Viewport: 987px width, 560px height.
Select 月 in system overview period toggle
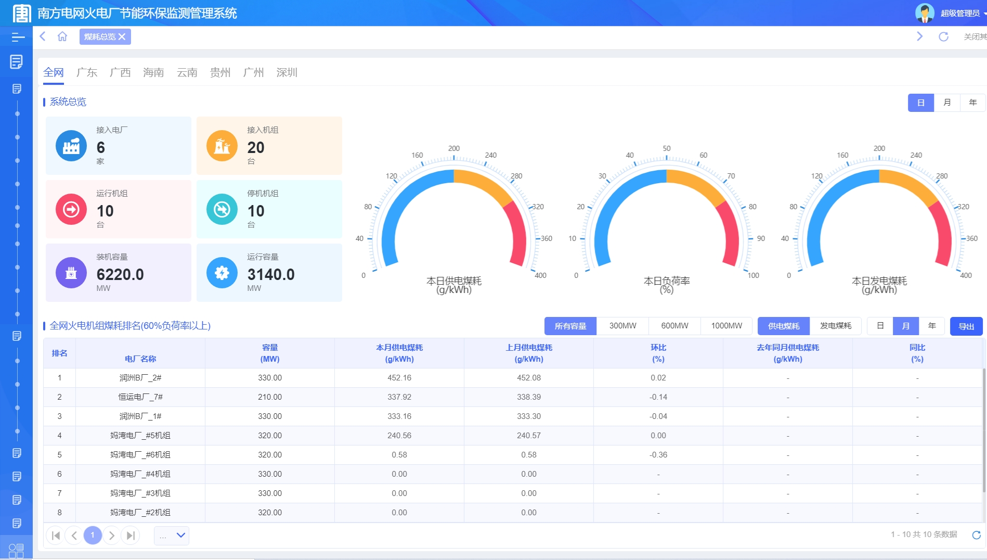click(x=947, y=103)
